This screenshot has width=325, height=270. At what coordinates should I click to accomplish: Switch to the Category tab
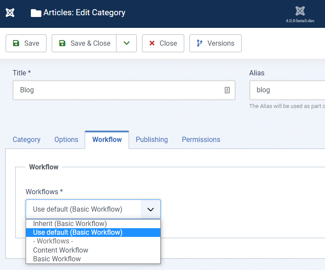(27, 139)
